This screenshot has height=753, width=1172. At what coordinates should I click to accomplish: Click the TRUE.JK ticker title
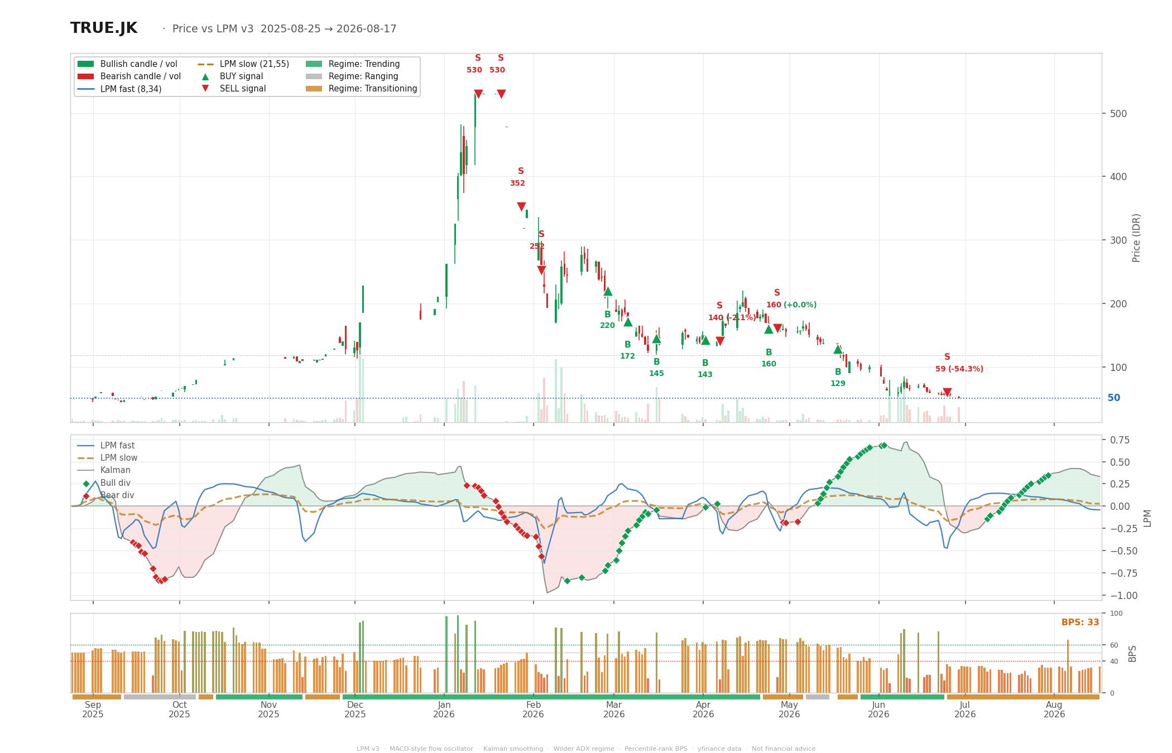point(104,28)
